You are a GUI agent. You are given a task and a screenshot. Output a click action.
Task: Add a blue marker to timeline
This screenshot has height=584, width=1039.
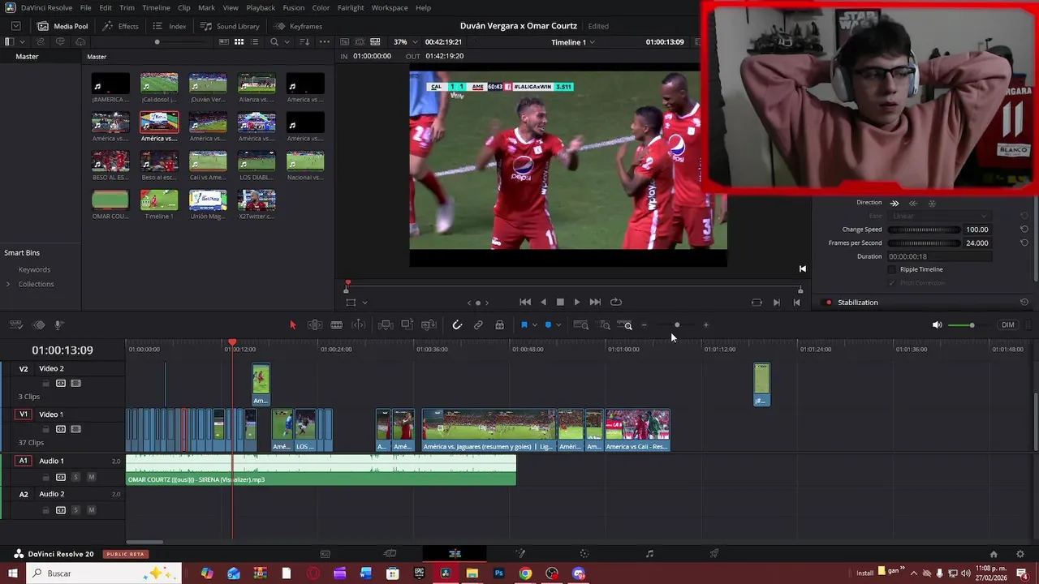click(548, 325)
